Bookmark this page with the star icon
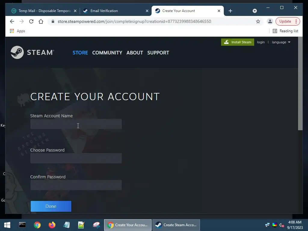Screen dimensions: 308x231 pyautogui.click(x=258, y=21)
